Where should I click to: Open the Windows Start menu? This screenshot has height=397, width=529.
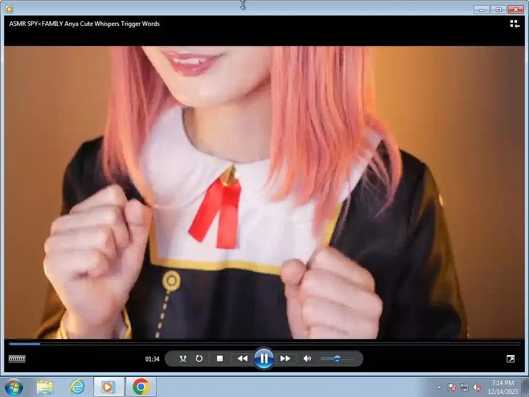[x=14, y=387]
